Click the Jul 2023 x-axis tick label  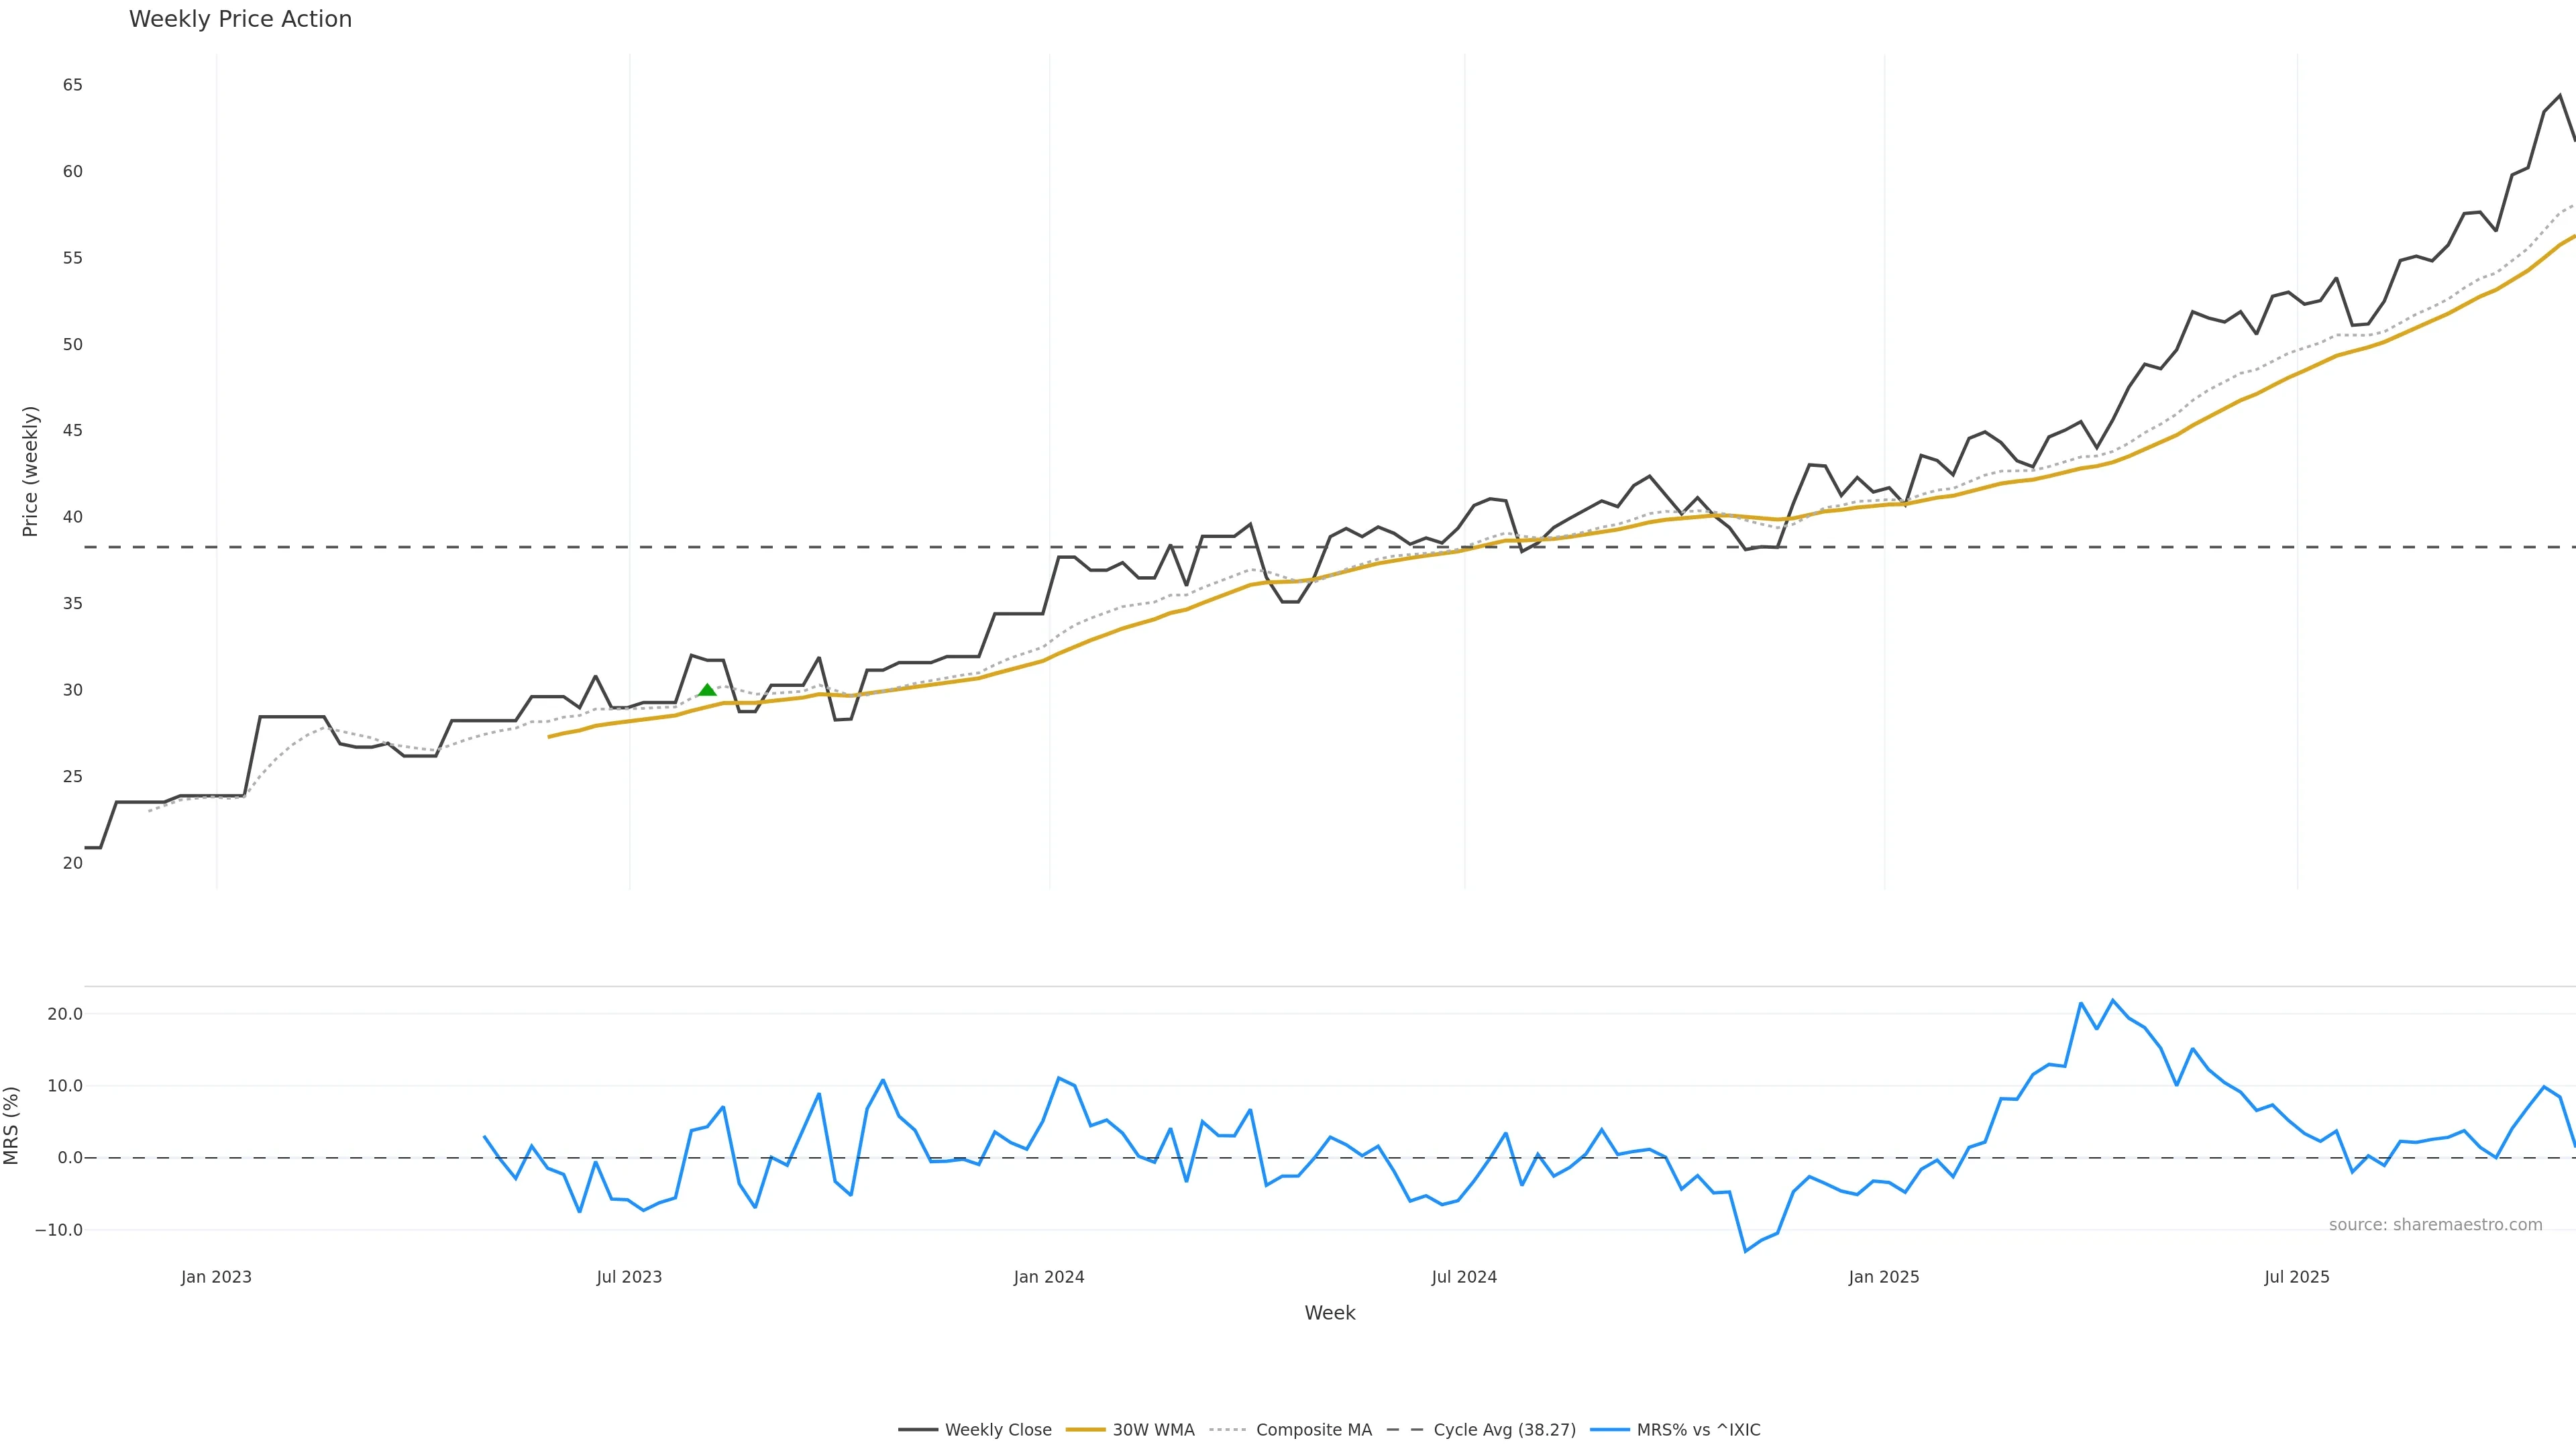click(x=629, y=1277)
